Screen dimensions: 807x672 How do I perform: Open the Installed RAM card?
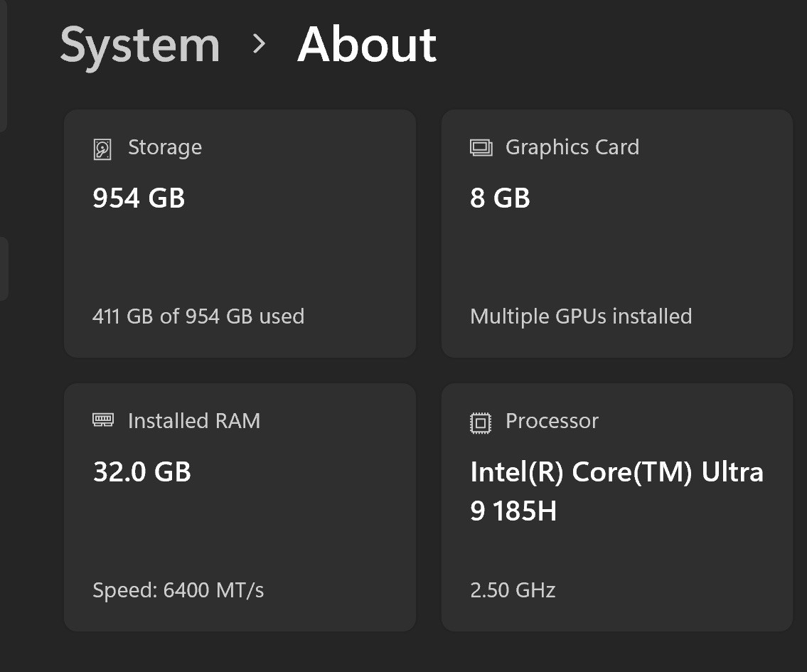[240, 507]
